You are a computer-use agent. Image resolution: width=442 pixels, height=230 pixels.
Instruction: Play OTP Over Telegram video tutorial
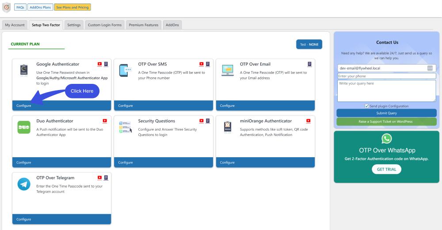click(99, 178)
